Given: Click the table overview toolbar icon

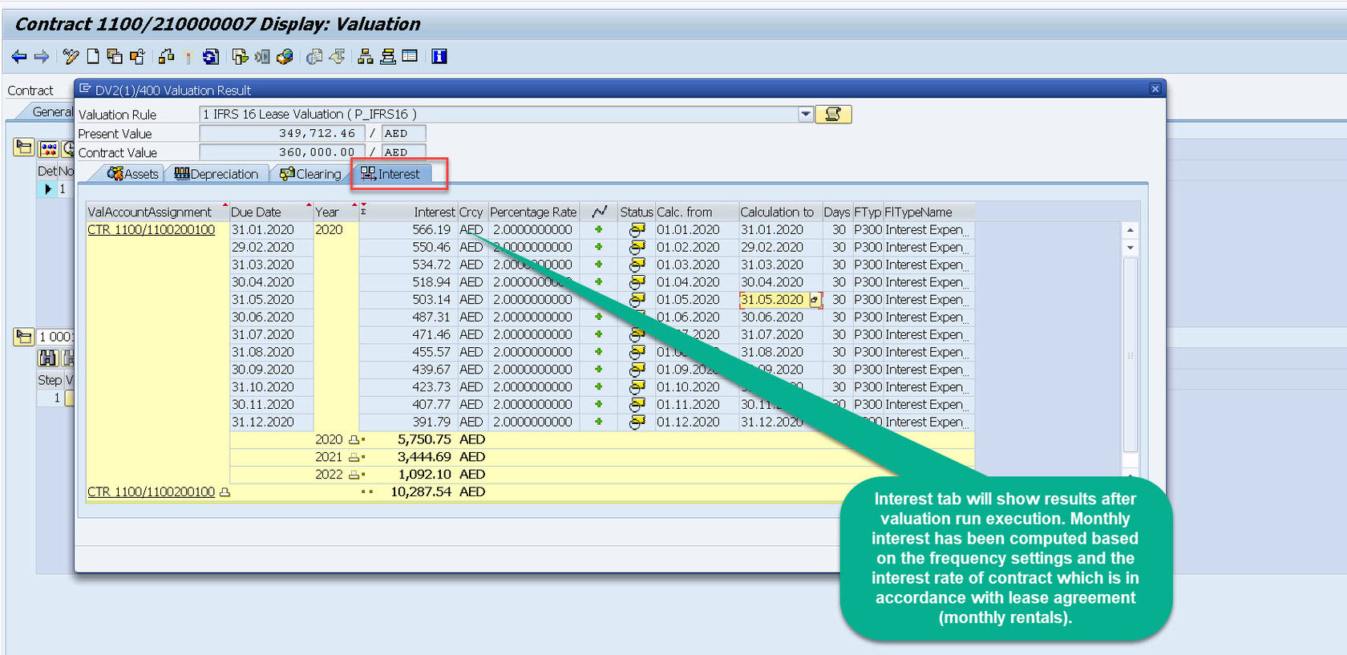Looking at the screenshot, I should (410, 56).
